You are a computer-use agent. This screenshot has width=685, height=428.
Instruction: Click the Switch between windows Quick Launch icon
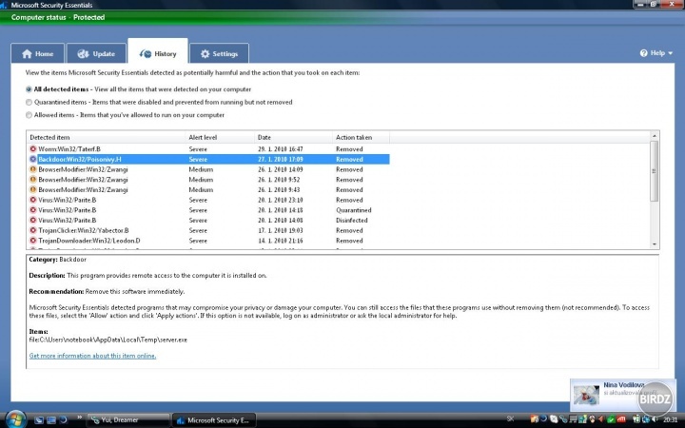pos(51,420)
